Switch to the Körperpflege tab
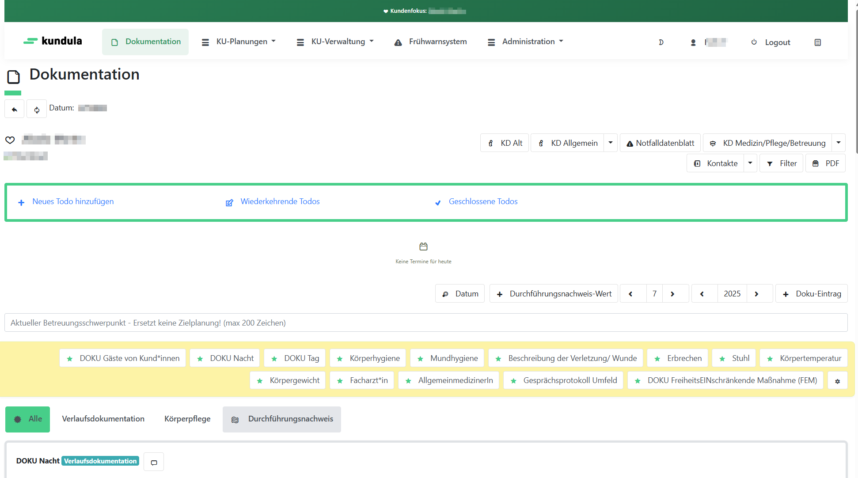Viewport: 858px width, 478px height. point(187,419)
